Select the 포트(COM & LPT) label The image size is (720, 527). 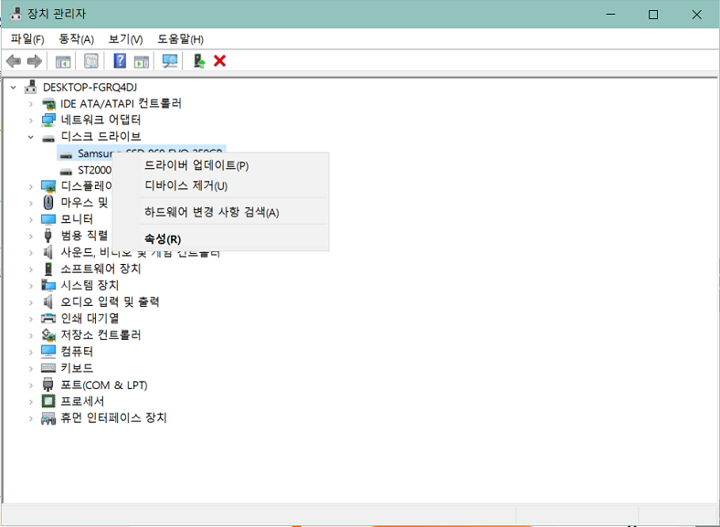tap(104, 385)
